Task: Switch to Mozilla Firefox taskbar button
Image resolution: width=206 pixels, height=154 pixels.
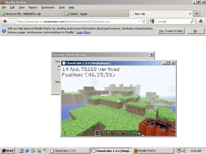Action: click(x=153, y=151)
